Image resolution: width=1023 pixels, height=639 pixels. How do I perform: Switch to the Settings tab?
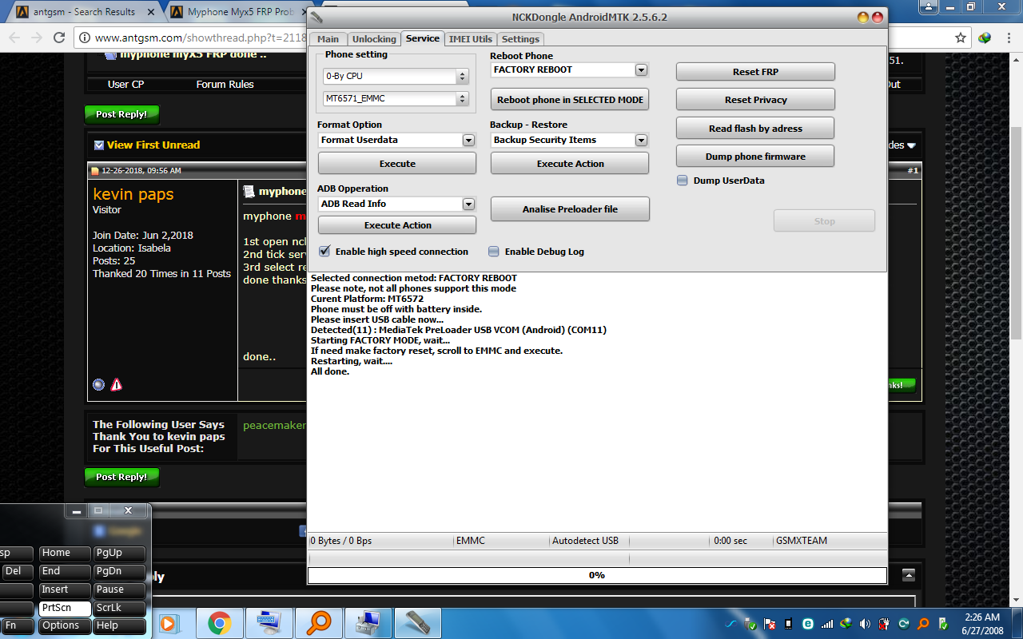pyautogui.click(x=520, y=38)
